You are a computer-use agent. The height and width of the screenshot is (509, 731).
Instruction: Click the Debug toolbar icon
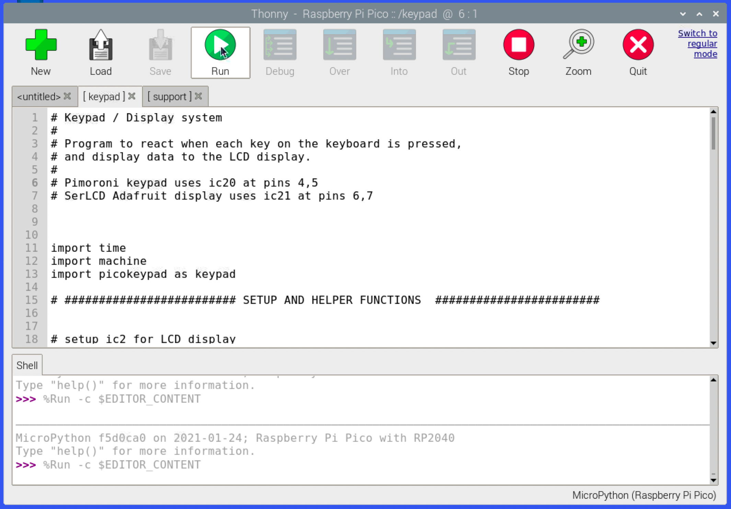coord(280,45)
